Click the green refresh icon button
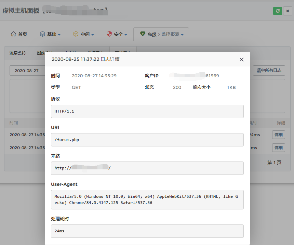Viewport: 294px width, 245px height. (278, 11)
